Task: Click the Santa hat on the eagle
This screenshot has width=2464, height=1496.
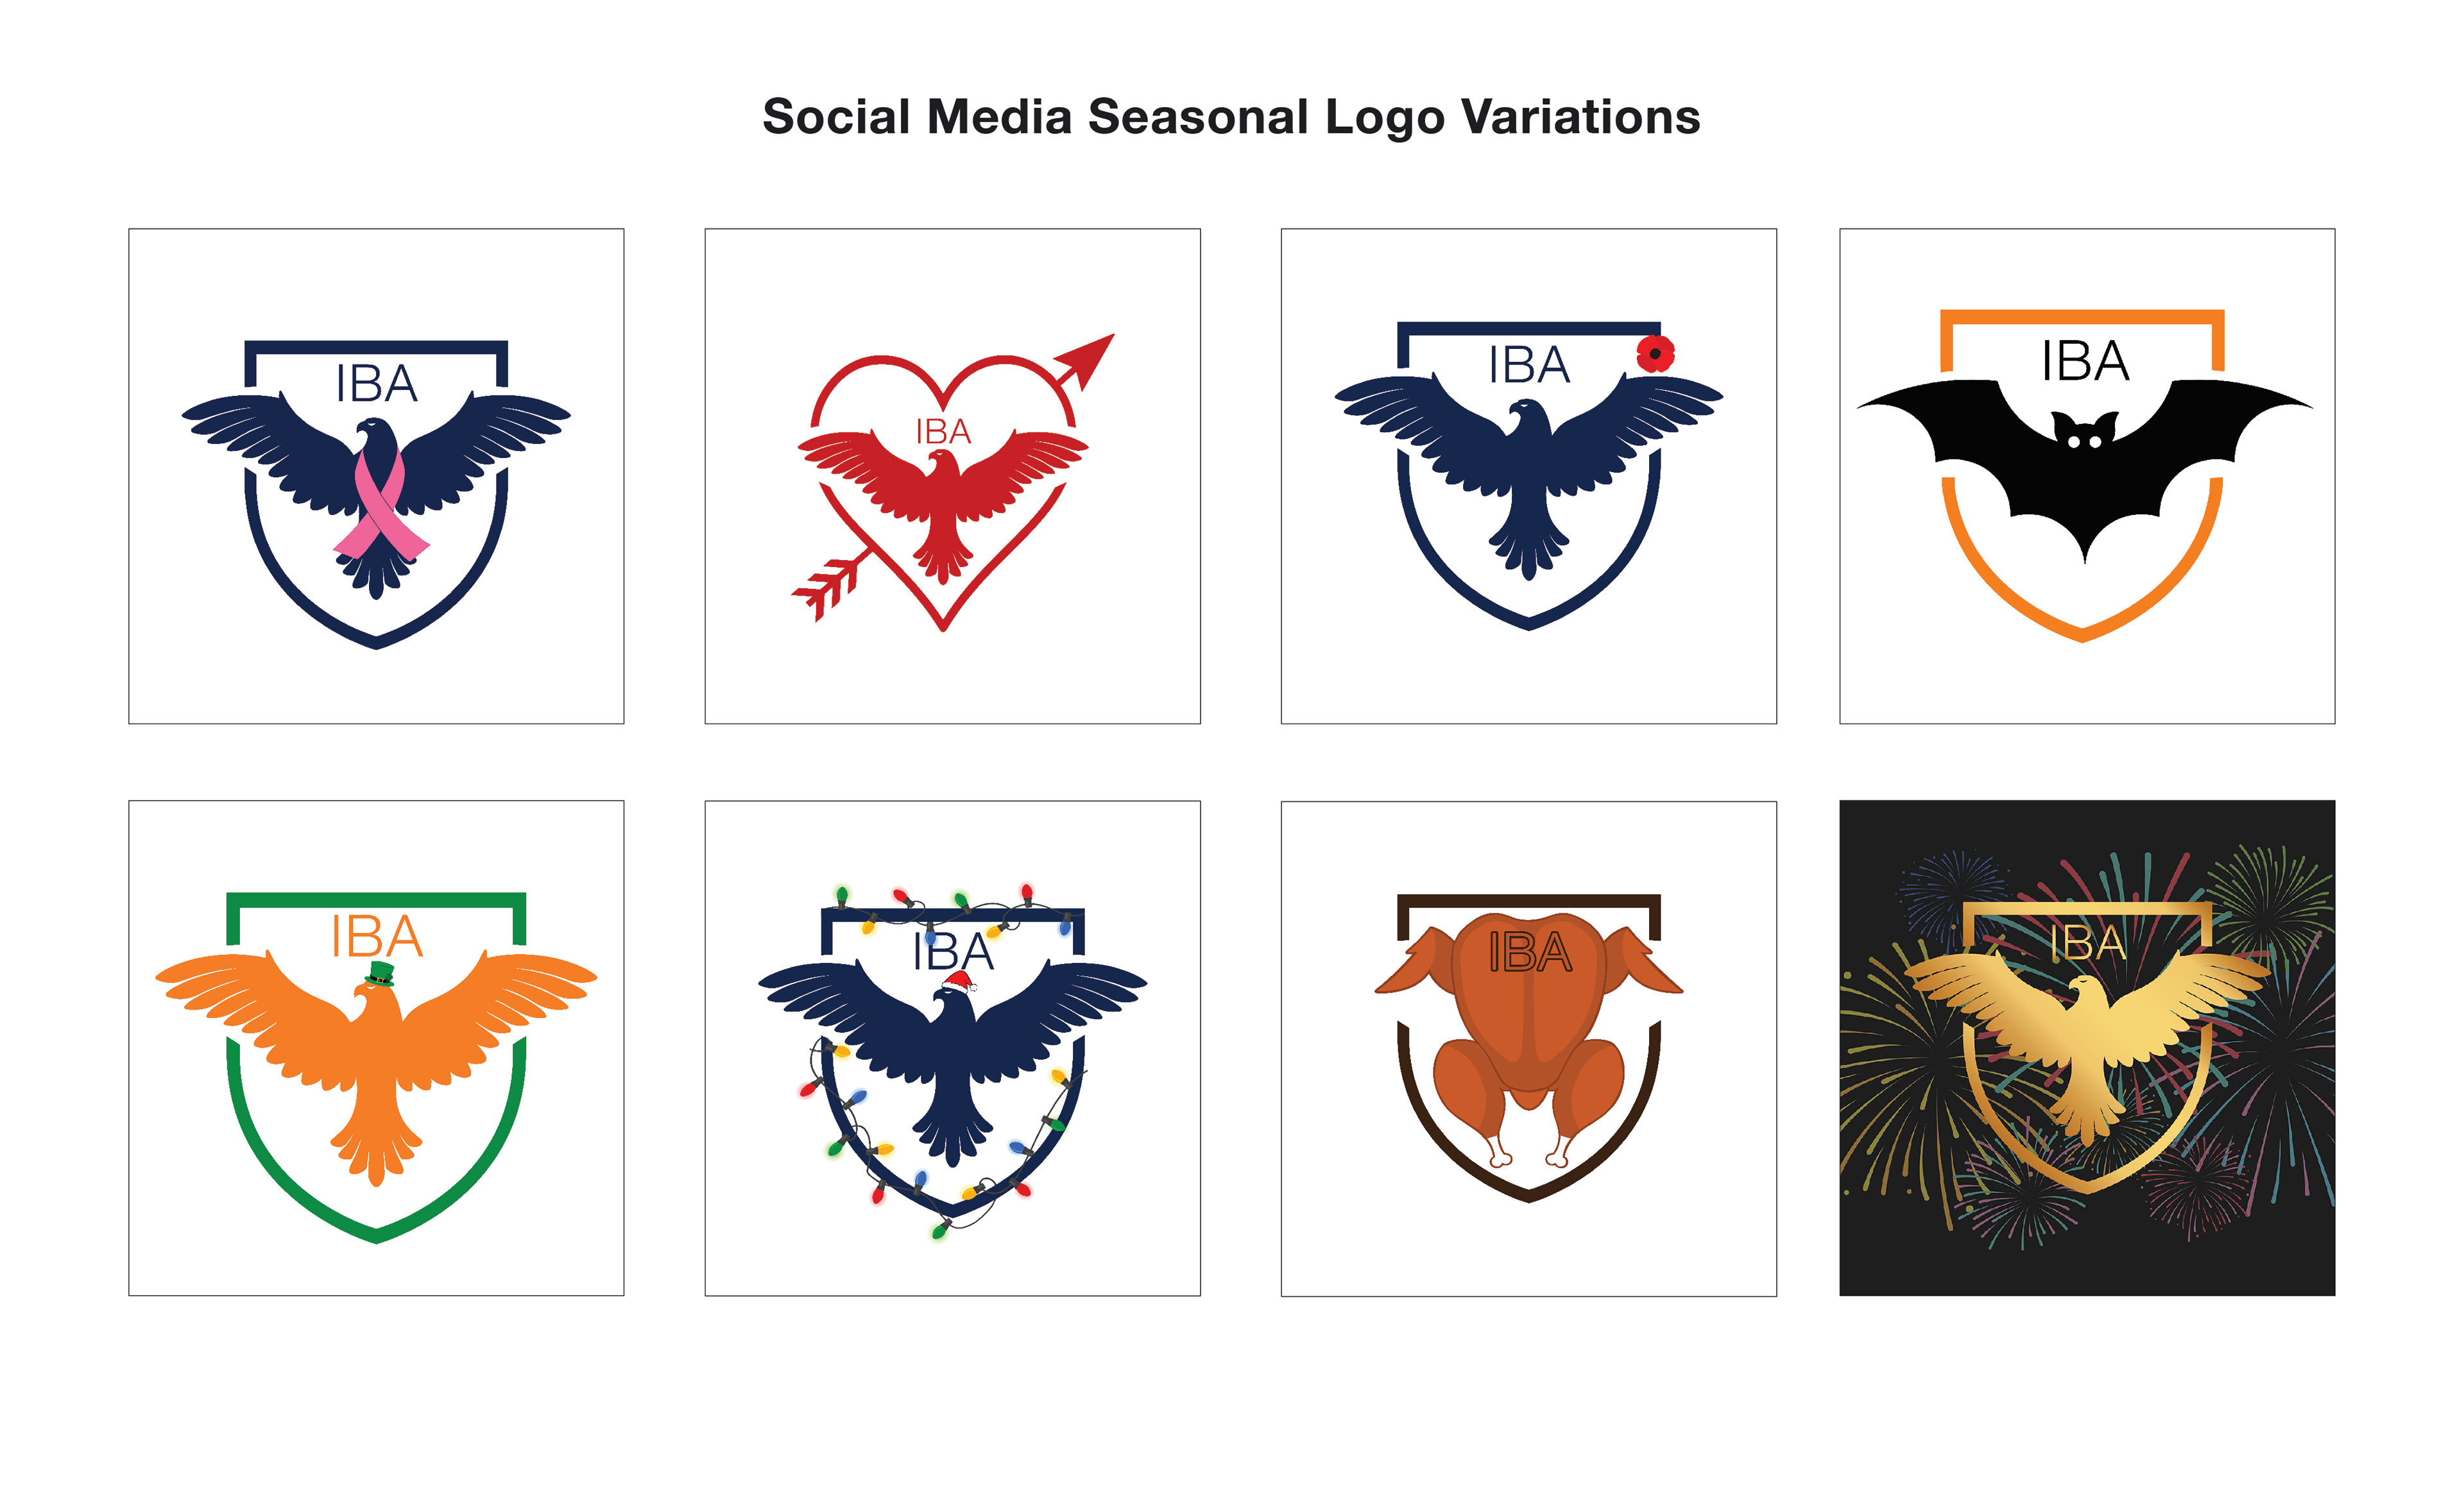Action: pyautogui.click(x=959, y=981)
